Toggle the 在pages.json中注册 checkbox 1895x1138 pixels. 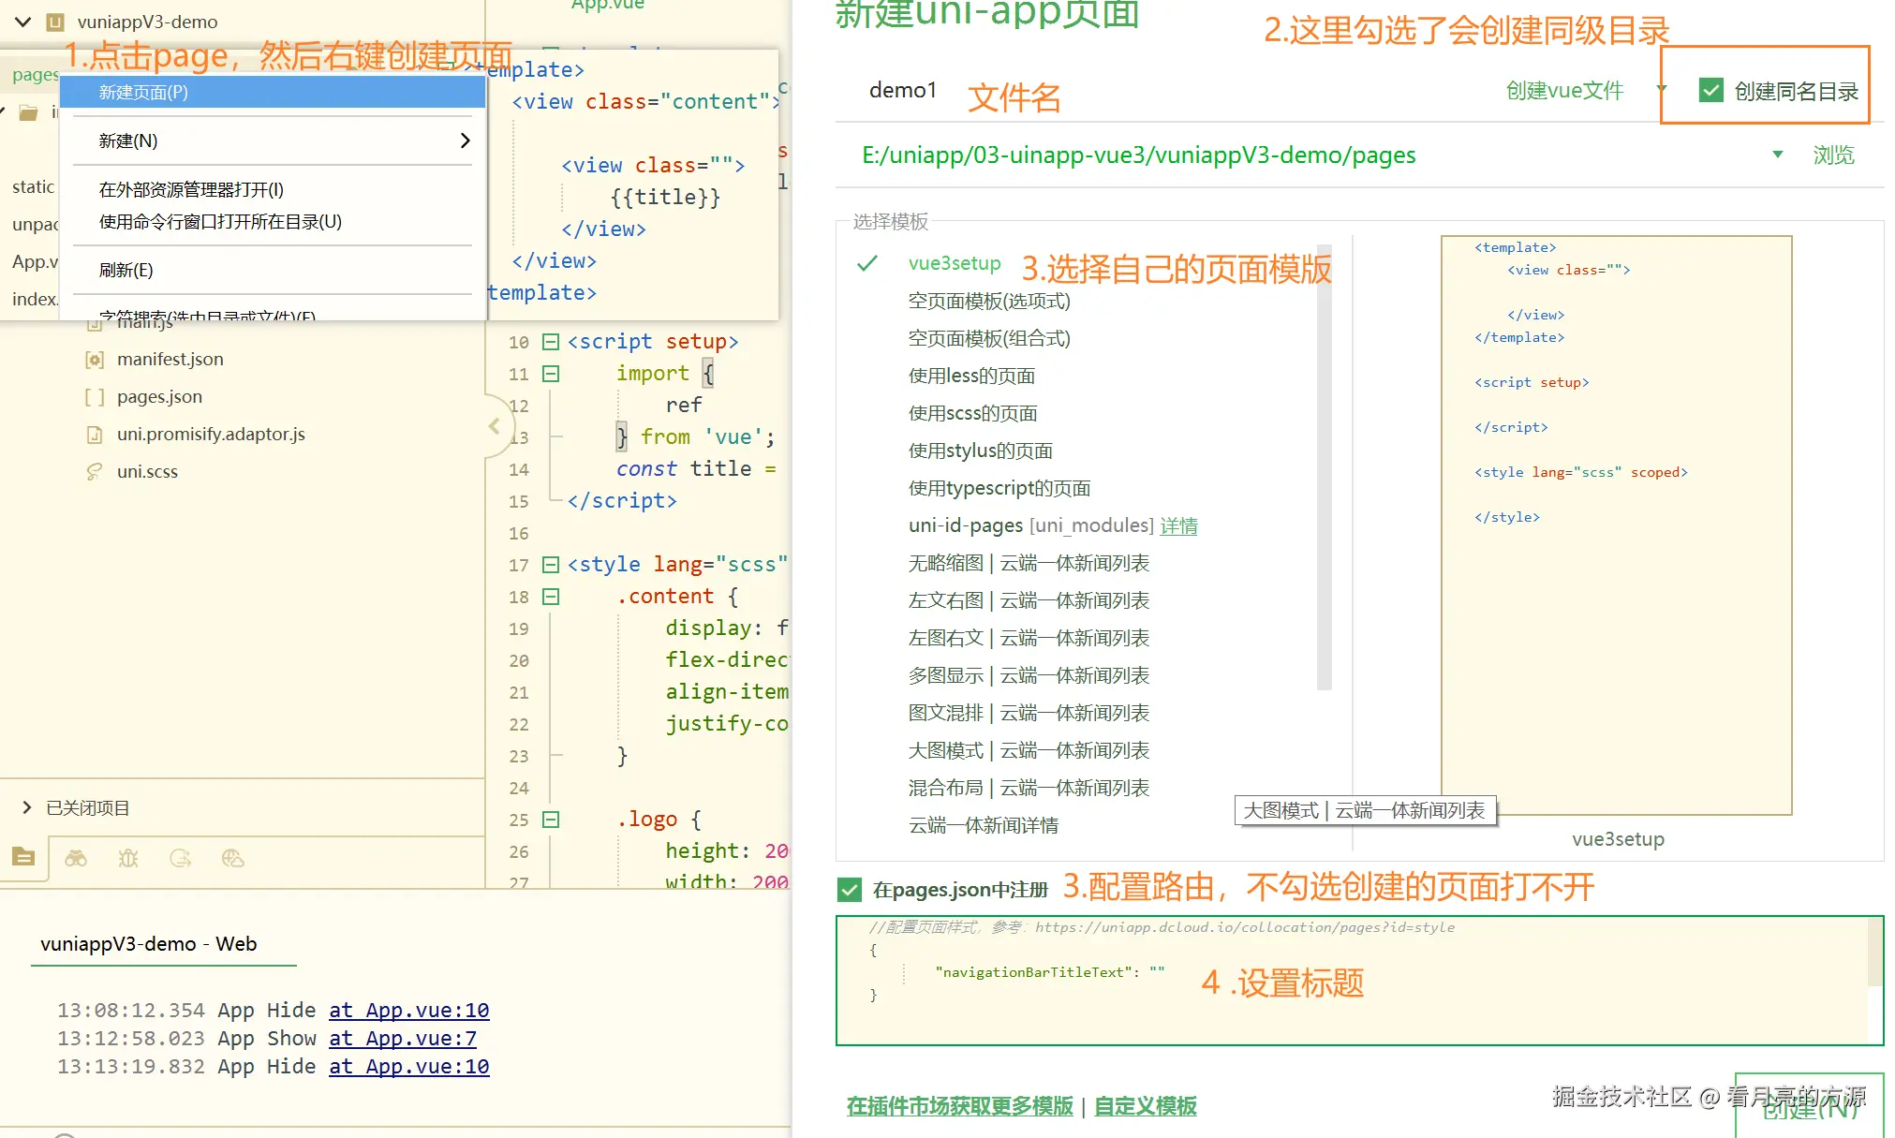coord(850,890)
